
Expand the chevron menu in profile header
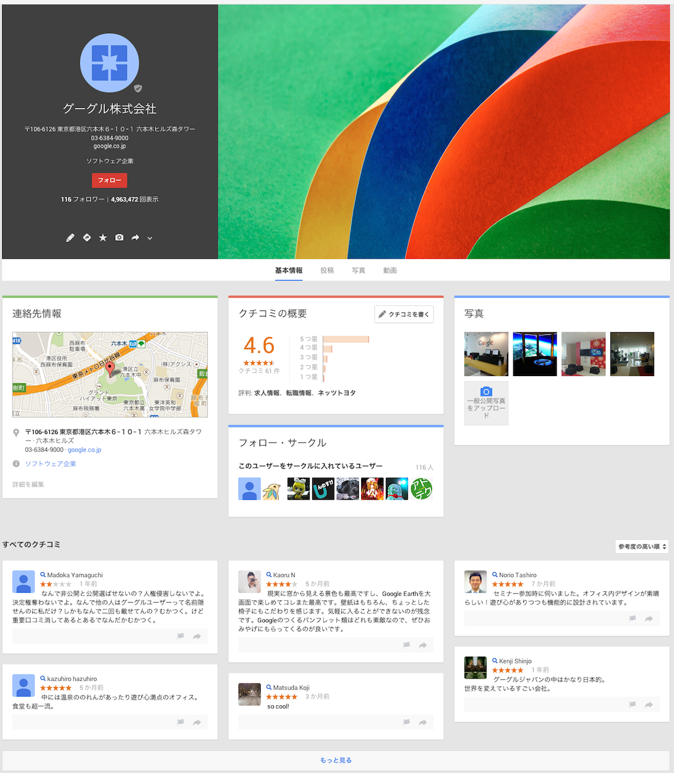point(150,238)
